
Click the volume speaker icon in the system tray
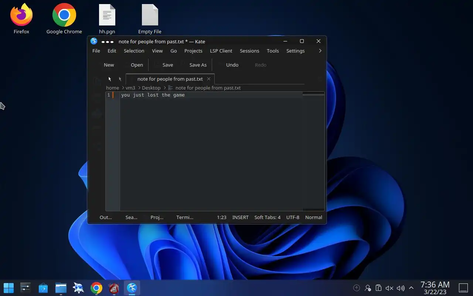point(401,288)
